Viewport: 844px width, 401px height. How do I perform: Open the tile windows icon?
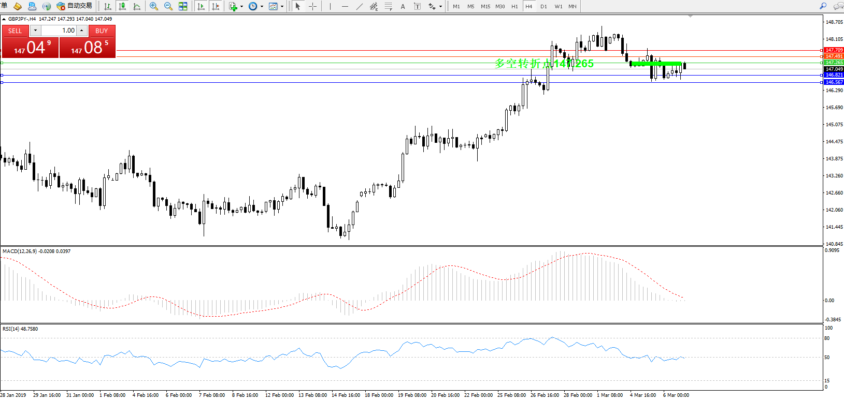coord(183,6)
